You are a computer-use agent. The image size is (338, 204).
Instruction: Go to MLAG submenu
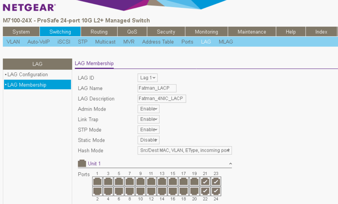click(226, 42)
